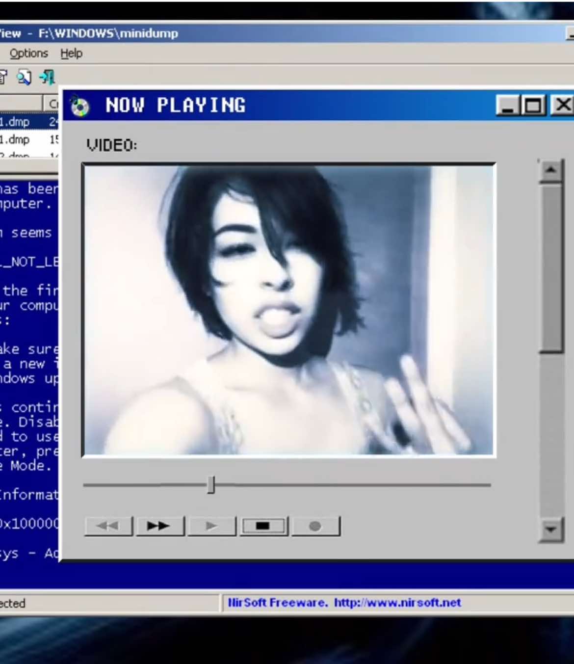Image resolution: width=574 pixels, height=664 pixels.
Task: Maximize the Now Playing window
Action: pyautogui.click(x=533, y=105)
